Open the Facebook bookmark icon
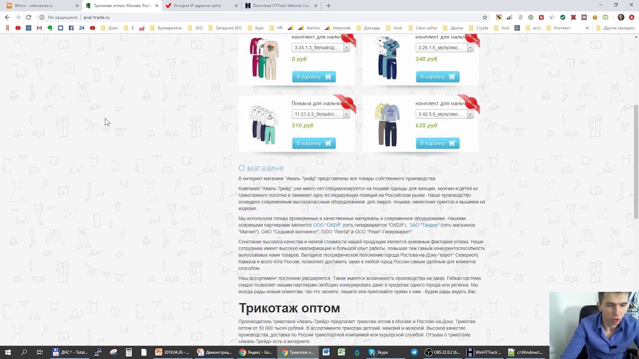Screen dimensions: 639x359 point(71,28)
